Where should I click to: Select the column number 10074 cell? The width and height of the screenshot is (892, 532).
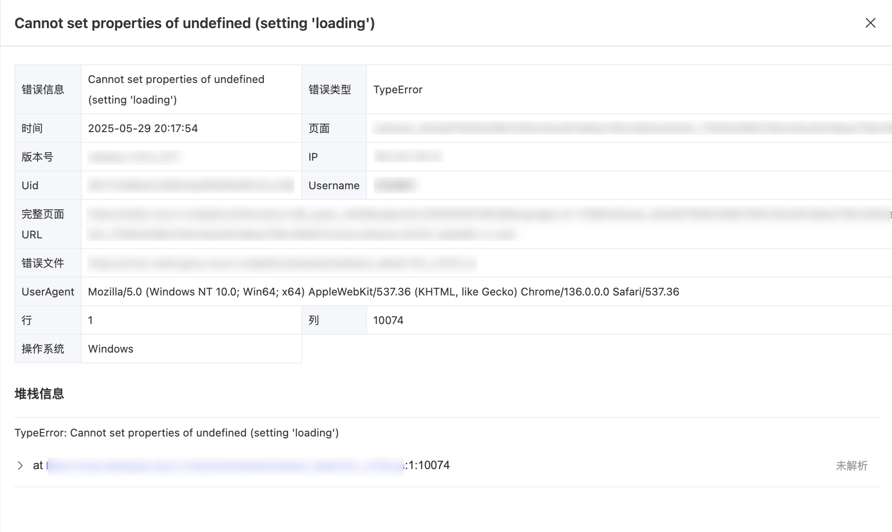pos(388,320)
